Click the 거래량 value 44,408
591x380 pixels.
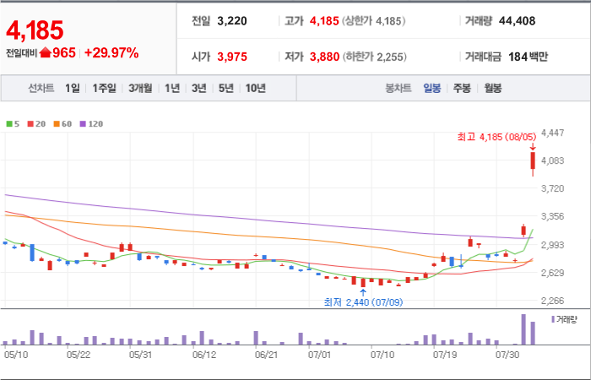[x=517, y=21]
